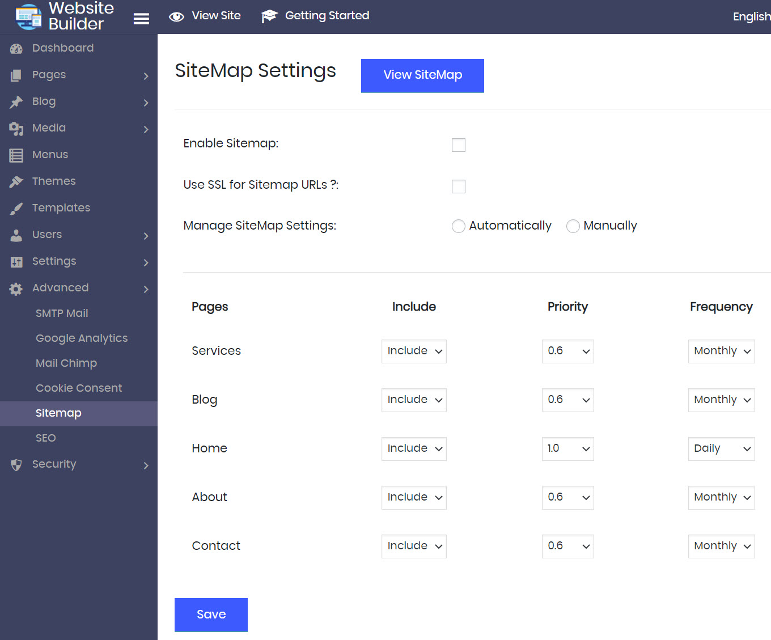
Task: Click the Media icon in sidebar
Action: 16,129
